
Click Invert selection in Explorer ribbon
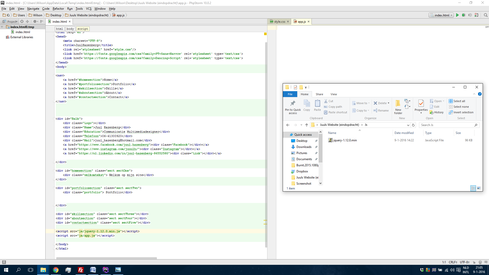(461, 112)
